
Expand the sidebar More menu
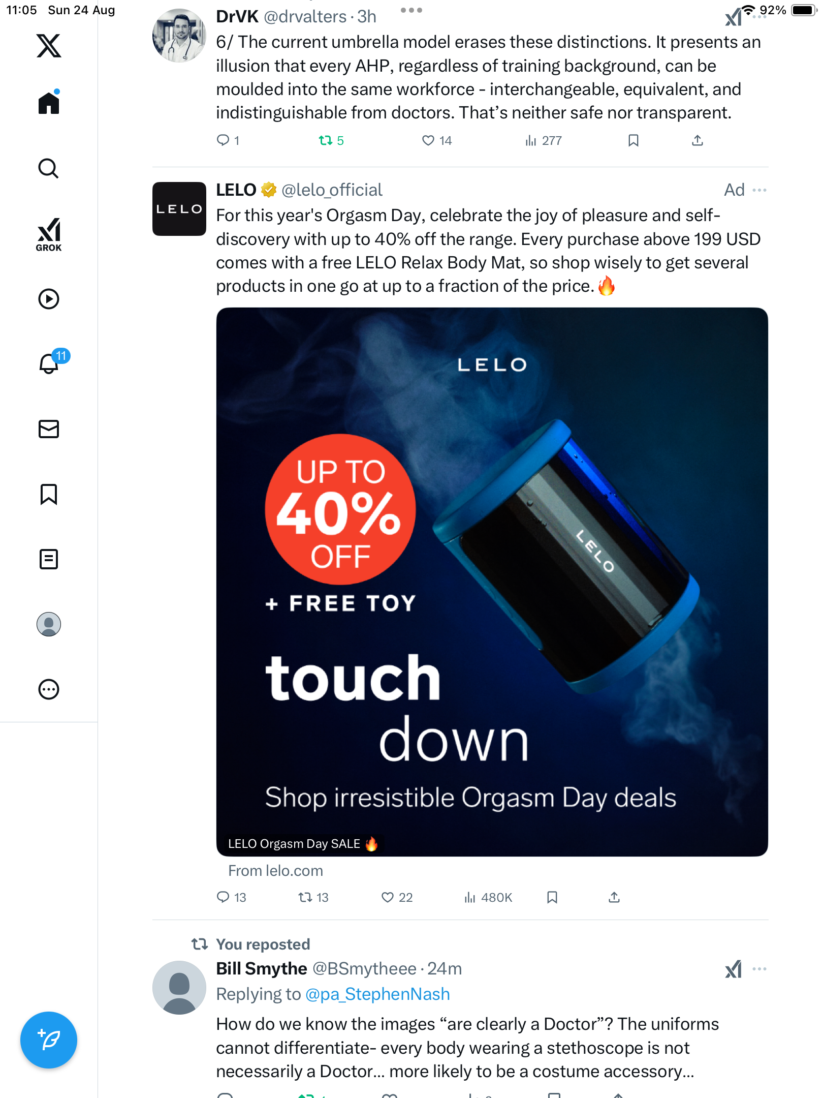49,689
